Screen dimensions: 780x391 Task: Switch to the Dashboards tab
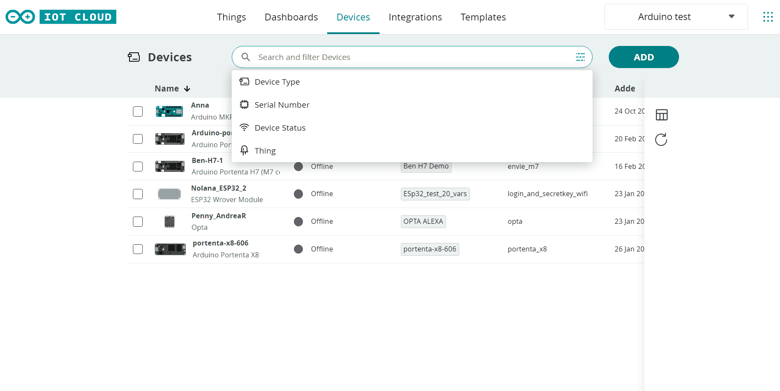(x=291, y=17)
